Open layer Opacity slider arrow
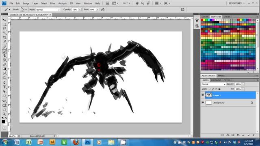Viewport: 260px width, 146px height. click(243, 84)
